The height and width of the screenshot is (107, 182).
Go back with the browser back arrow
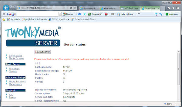click(x=6, y=8)
